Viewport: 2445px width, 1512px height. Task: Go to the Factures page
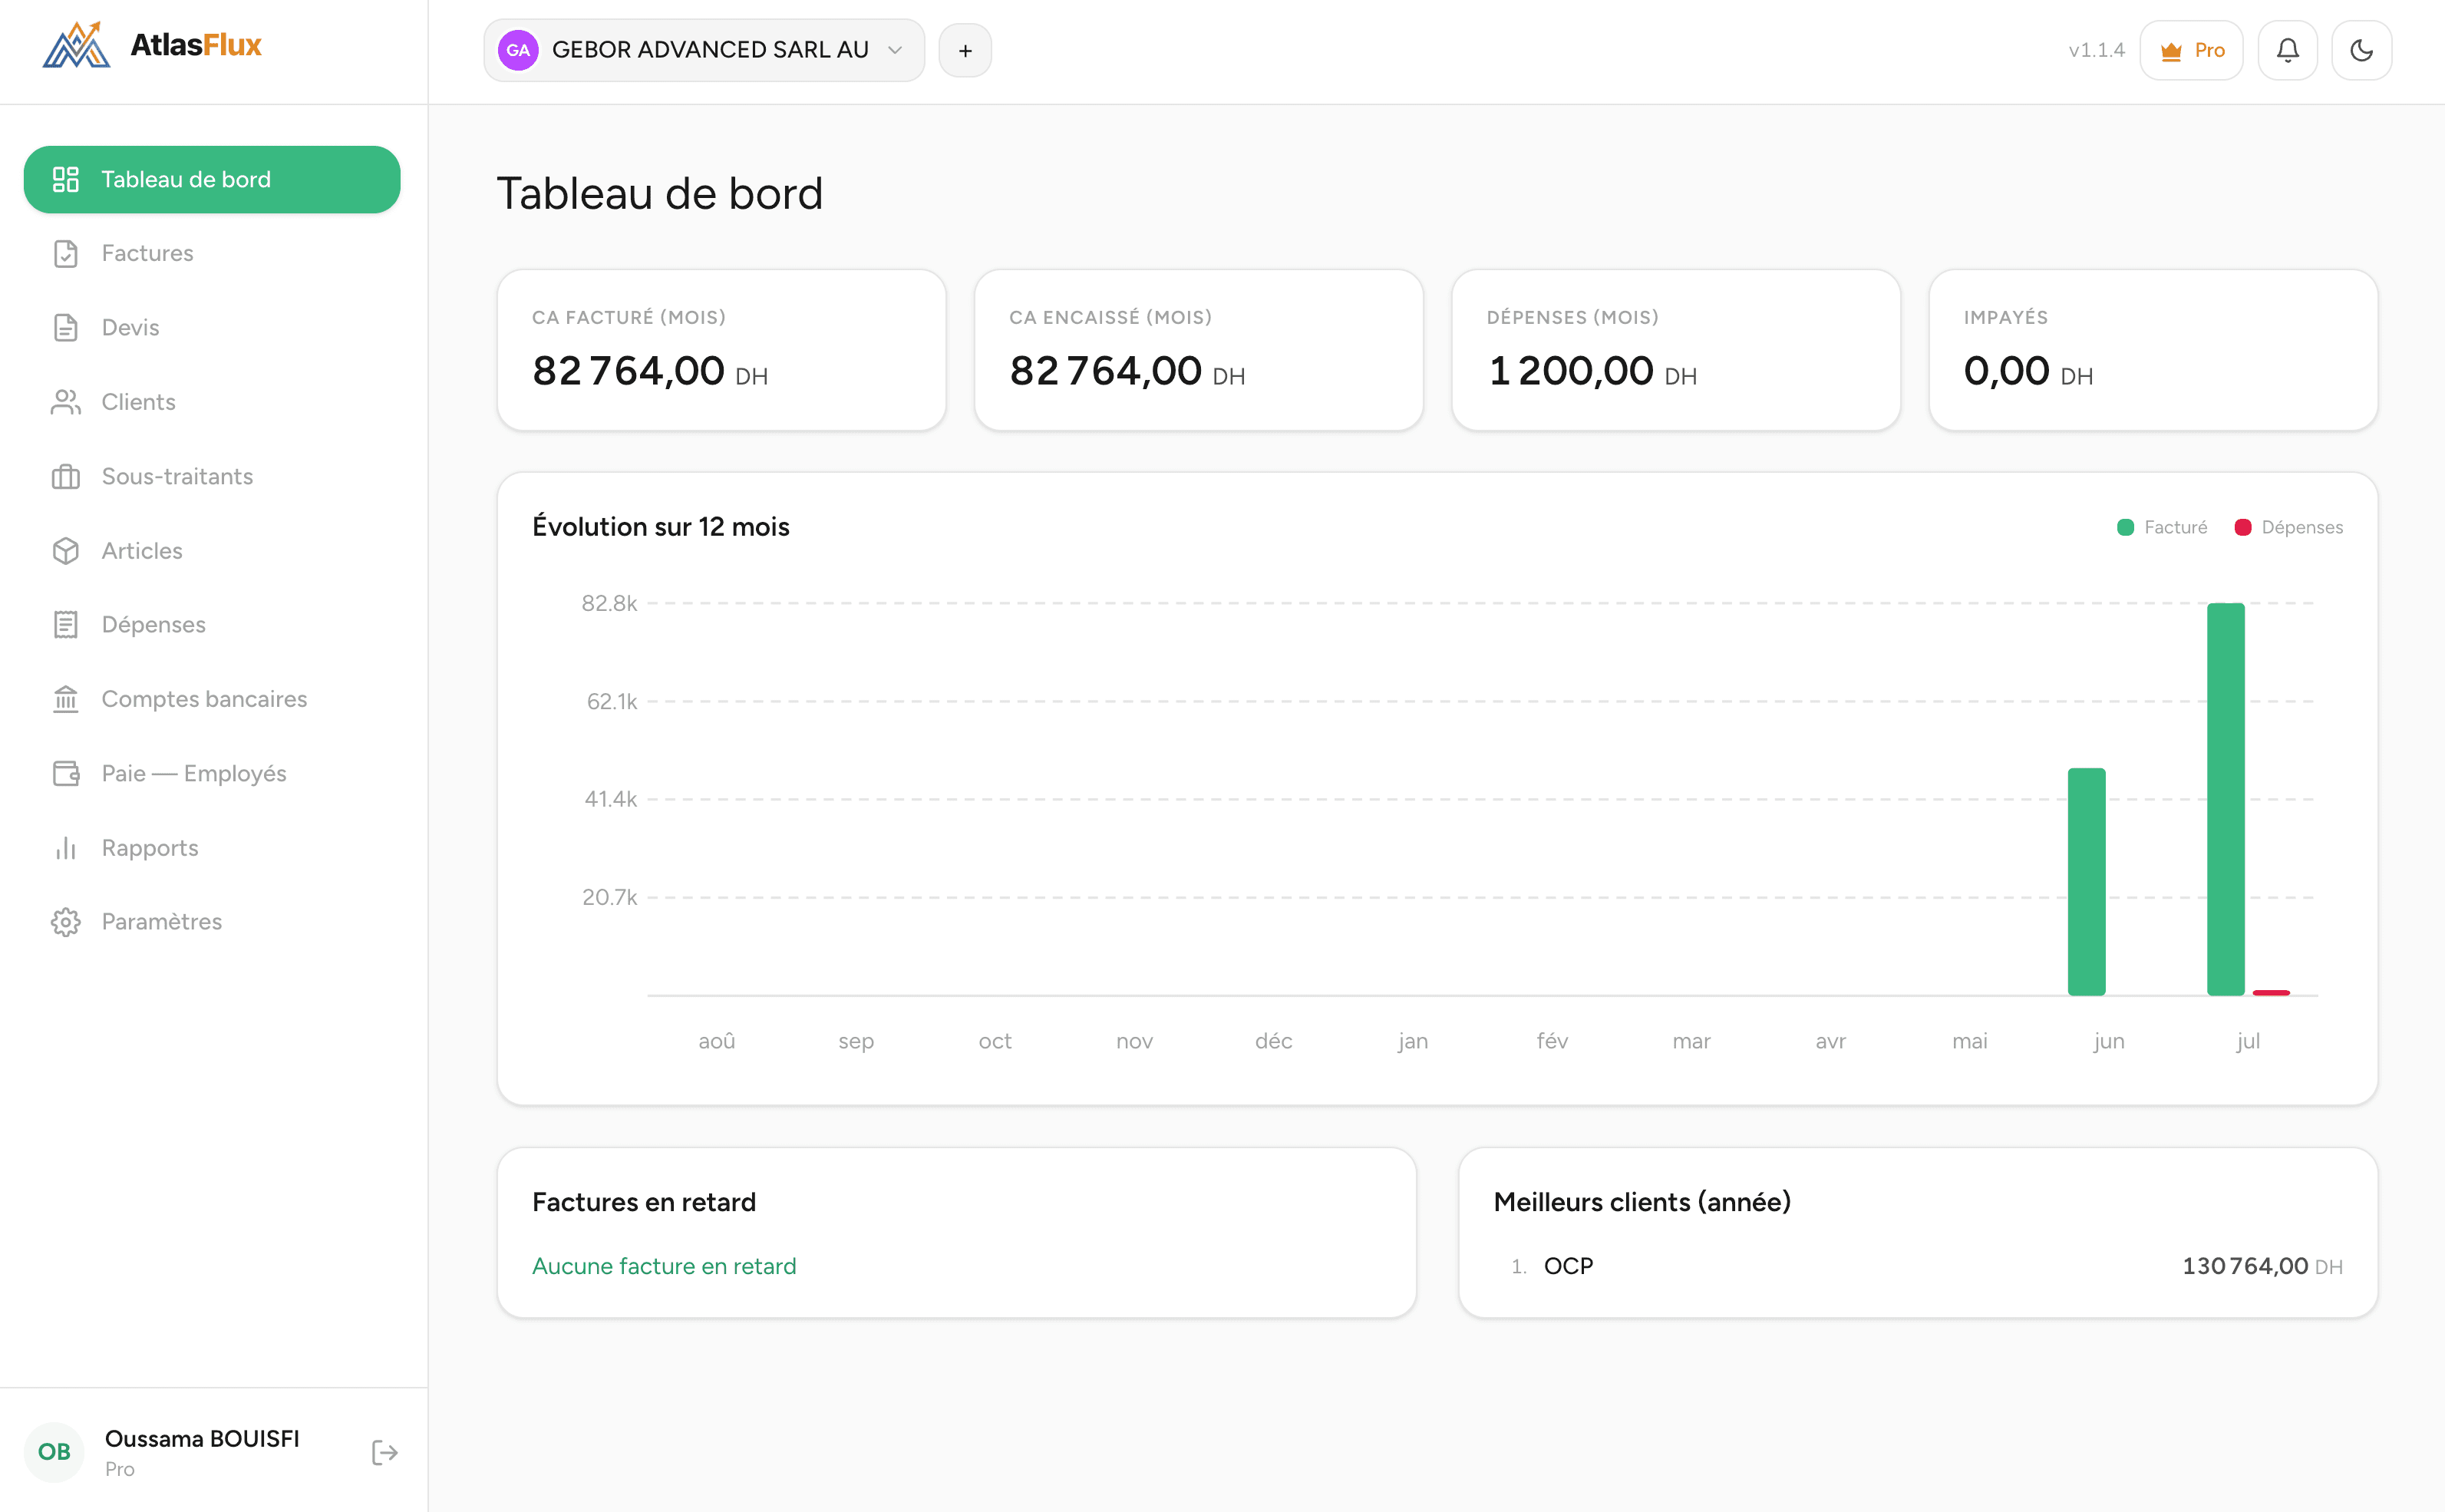point(212,253)
